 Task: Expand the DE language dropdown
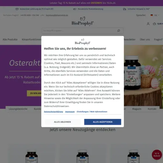tap(157, 15)
